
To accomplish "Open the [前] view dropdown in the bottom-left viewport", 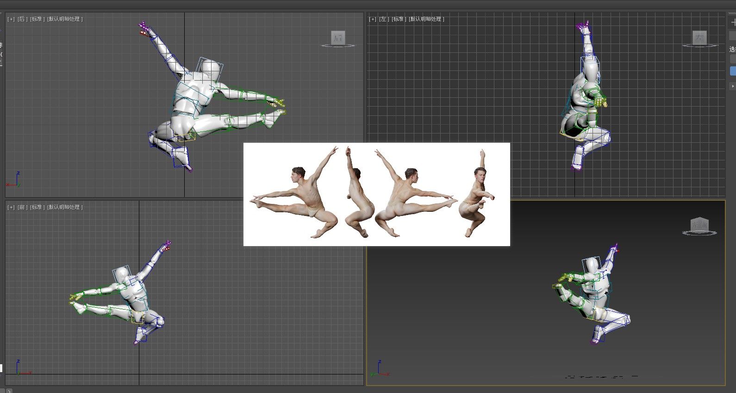I will click(x=22, y=207).
